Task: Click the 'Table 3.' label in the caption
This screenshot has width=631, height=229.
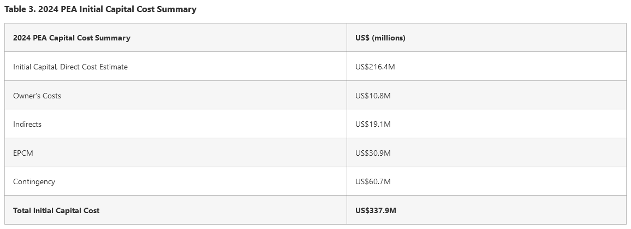Action: 20,9
